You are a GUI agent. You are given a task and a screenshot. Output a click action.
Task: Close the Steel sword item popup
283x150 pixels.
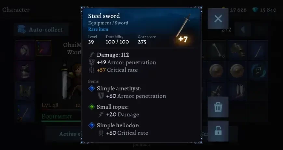[x=218, y=19]
